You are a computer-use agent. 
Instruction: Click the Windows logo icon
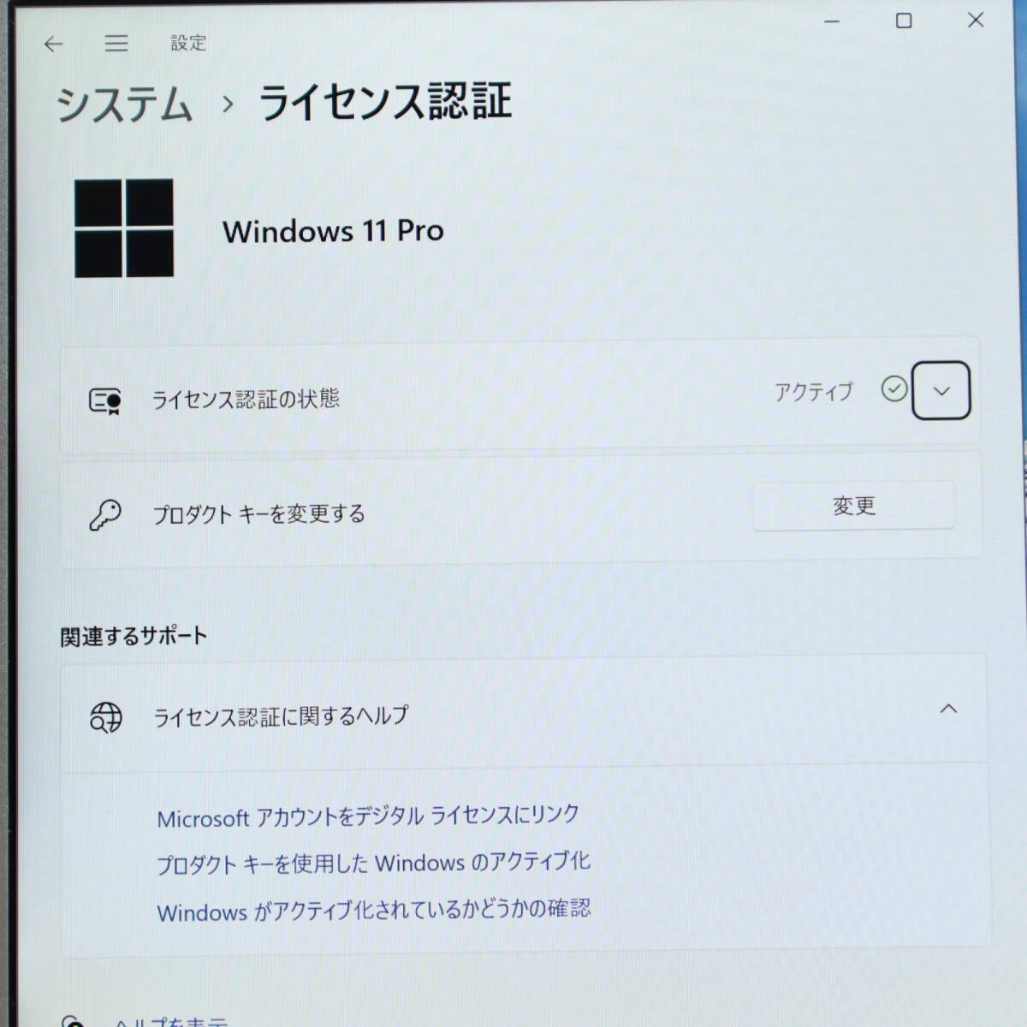coord(124,228)
